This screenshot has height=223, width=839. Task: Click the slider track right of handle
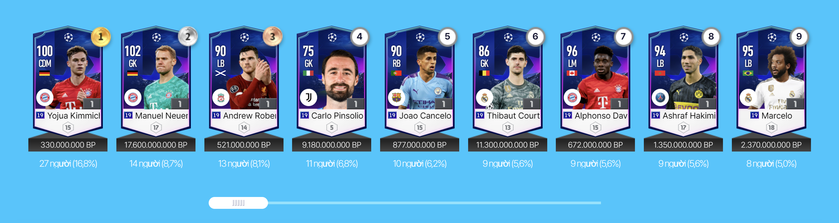coord(434,203)
